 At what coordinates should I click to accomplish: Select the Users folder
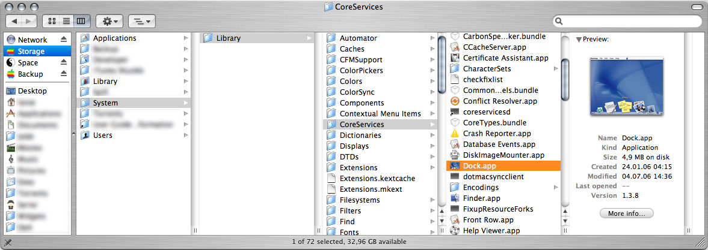pos(134,135)
